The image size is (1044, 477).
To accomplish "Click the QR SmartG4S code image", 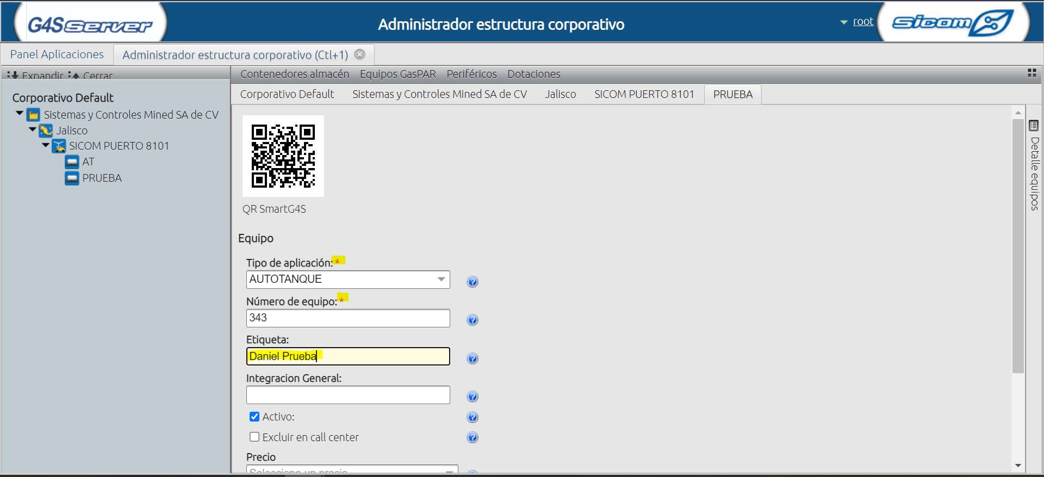I will (283, 156).
